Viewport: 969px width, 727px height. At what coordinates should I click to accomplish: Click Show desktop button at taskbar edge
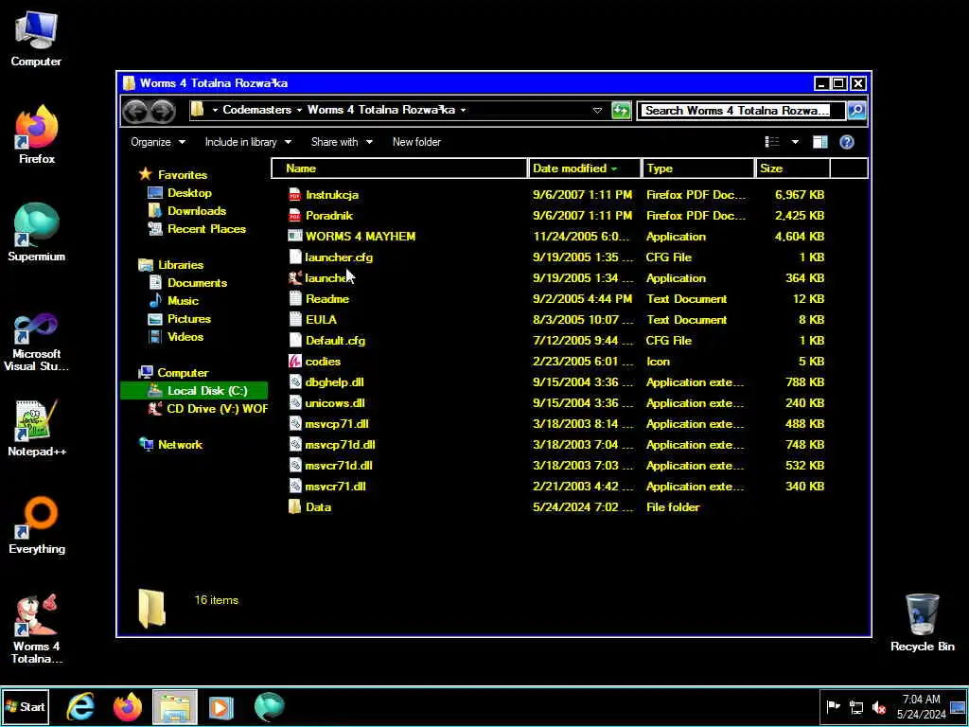pos(959,706)
